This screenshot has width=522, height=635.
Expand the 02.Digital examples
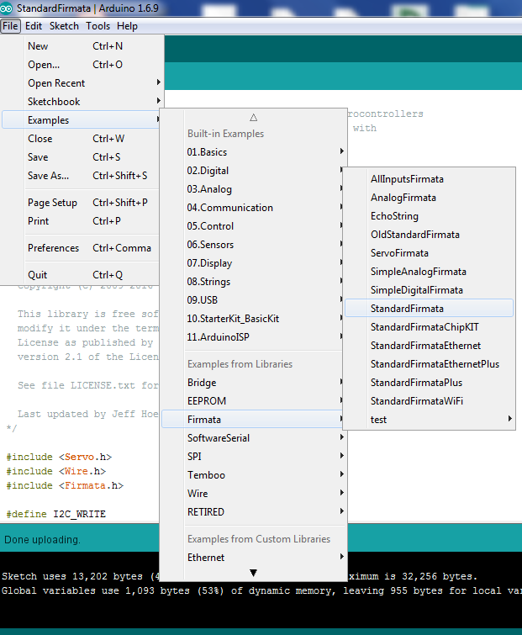[x=253, y=171]
